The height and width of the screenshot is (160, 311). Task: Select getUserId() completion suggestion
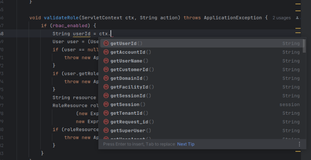[202, 44]
